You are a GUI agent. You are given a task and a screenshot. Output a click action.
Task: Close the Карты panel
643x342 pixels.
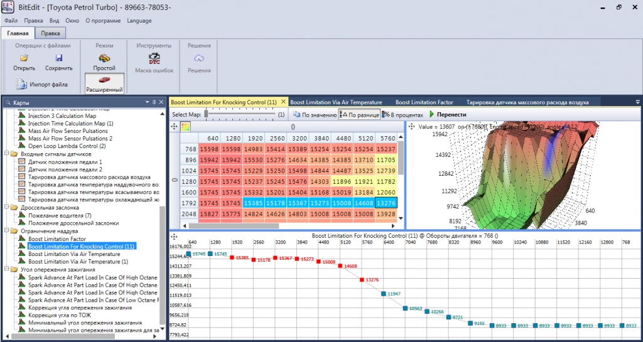click(161, 102)
